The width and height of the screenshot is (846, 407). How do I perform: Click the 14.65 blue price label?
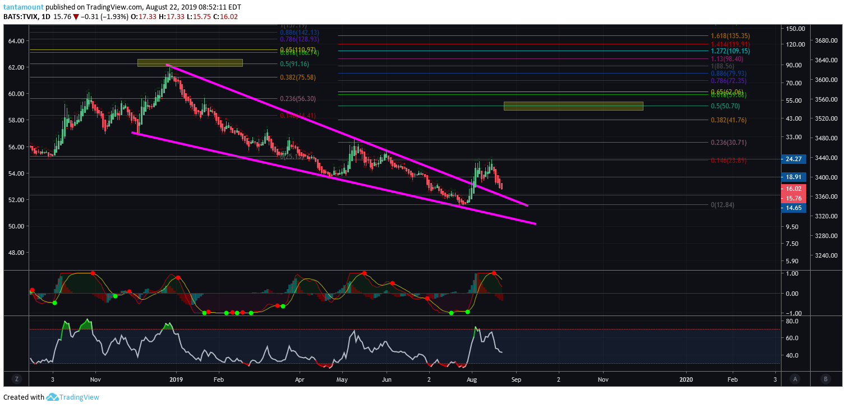pos(793,208)
